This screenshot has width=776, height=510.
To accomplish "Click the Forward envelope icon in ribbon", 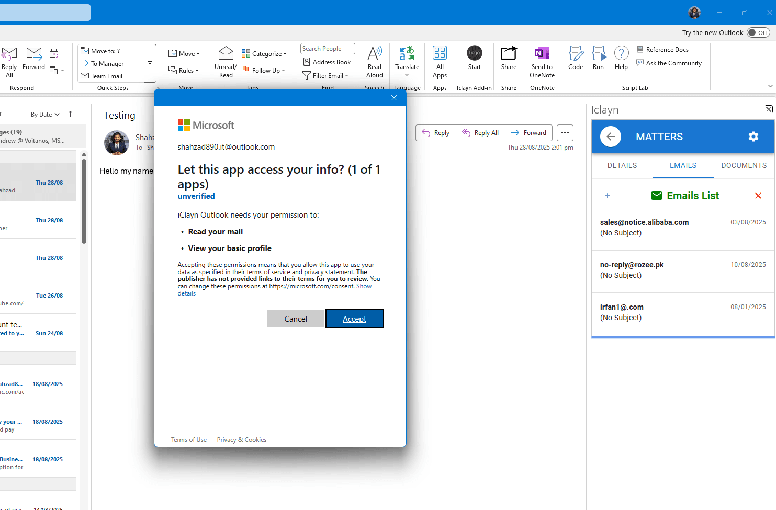I will pos(34,59).
